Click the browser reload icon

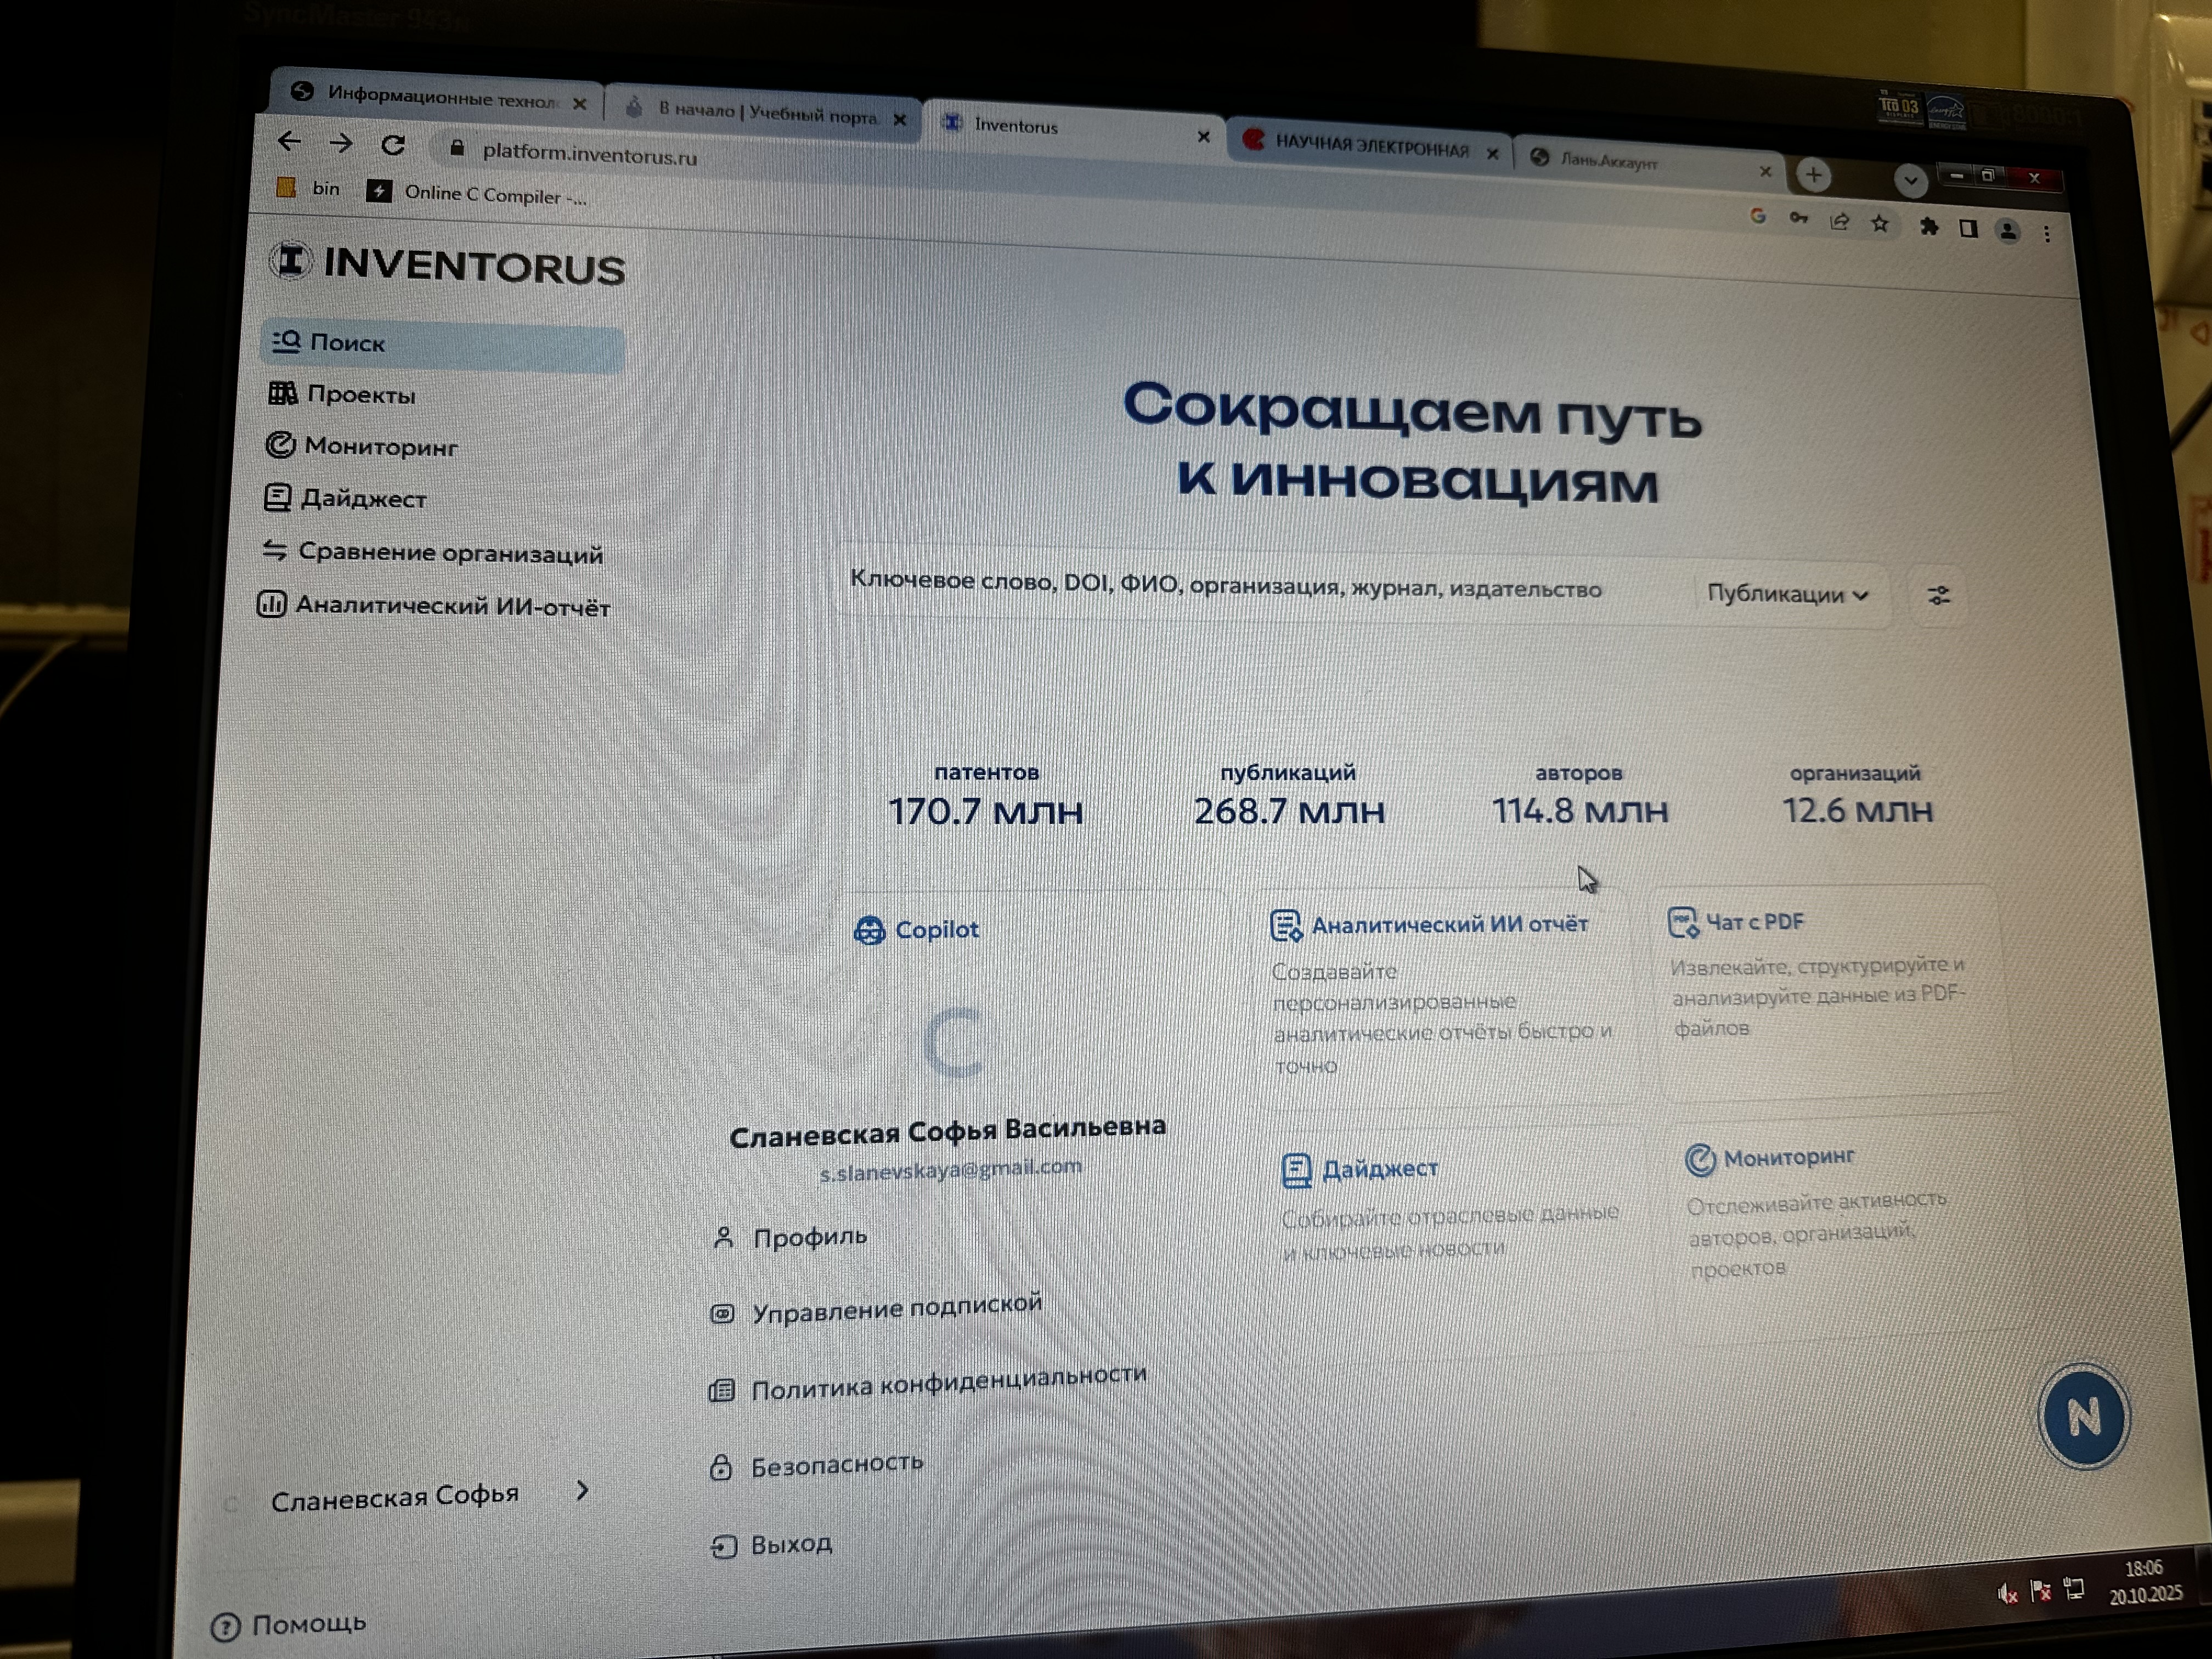click(393, 146)
